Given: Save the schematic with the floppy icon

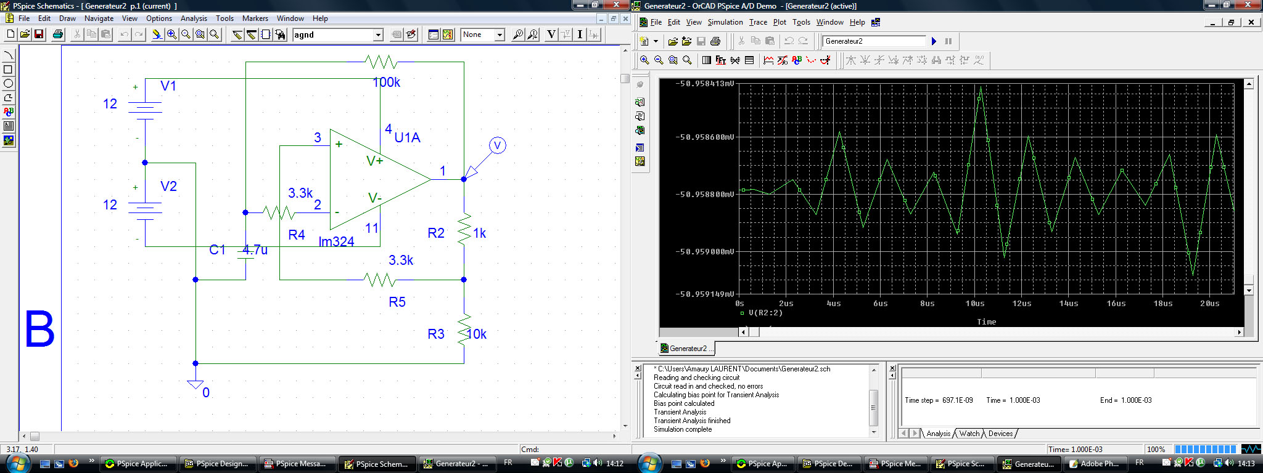Looking at the screenshot, I should tap(39, 35).
